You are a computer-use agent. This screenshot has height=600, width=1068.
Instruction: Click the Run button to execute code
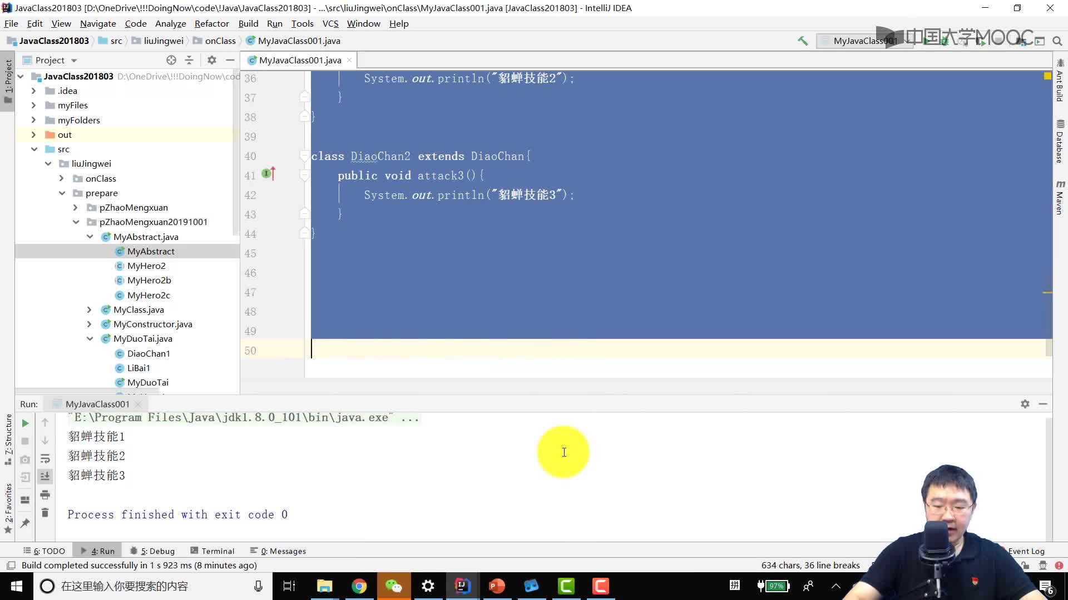click(x=25, y=423)
